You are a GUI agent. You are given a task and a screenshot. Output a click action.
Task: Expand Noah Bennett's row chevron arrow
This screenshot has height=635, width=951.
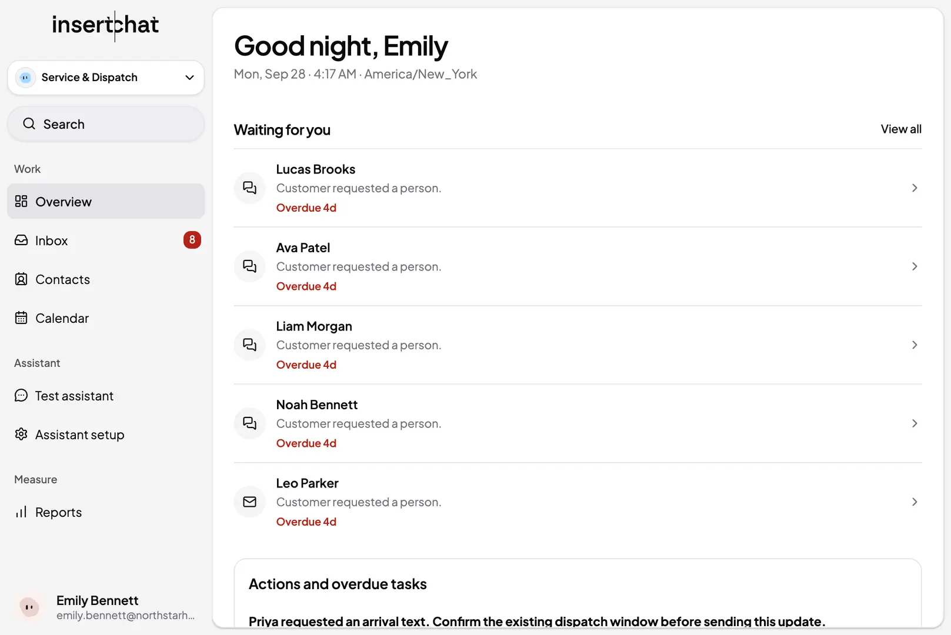[x=915, y=423]
